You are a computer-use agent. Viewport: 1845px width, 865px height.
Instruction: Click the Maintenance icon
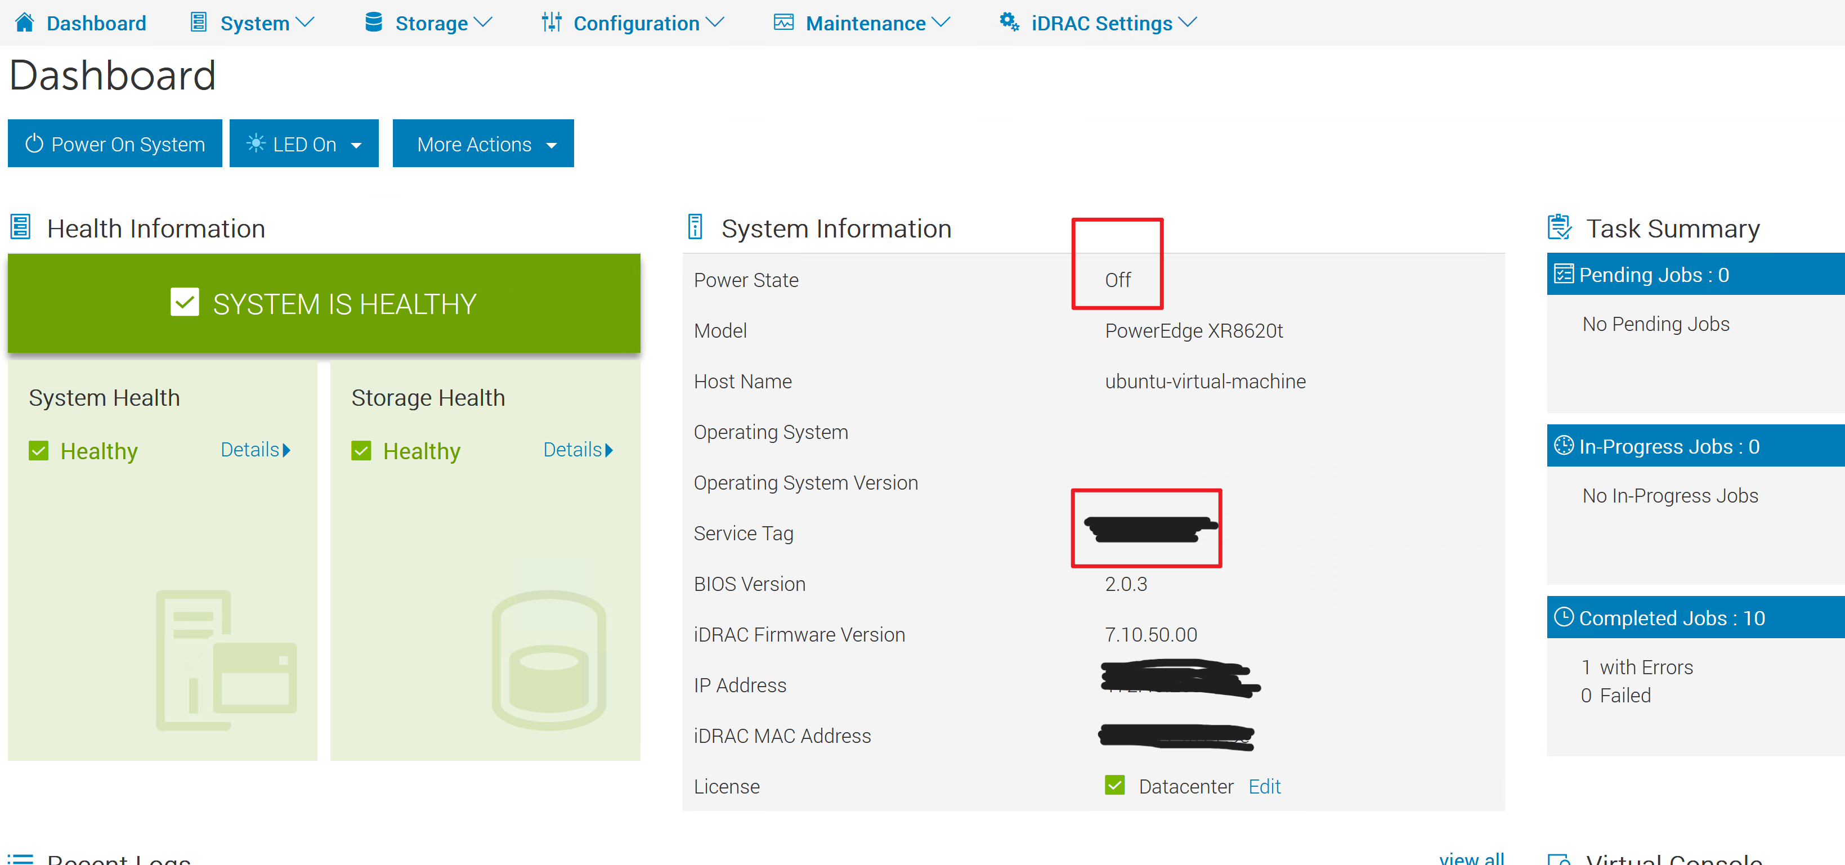click(783, 22)
